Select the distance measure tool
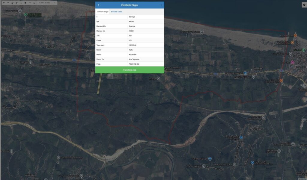The width and height of the screenshot is (307, 180). [x=30, y=3]
